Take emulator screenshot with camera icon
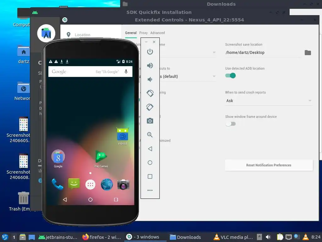This screenshot has height=242, width=322. [150, 121]
